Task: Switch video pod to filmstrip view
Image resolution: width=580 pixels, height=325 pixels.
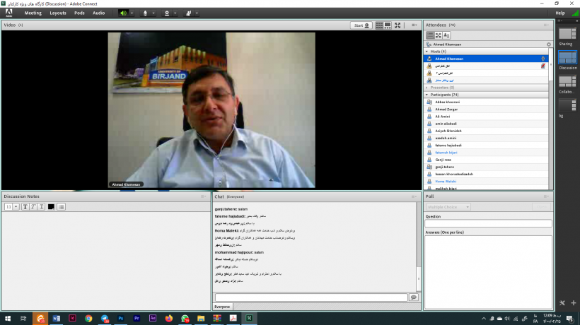Action: (x=388, y=25)
